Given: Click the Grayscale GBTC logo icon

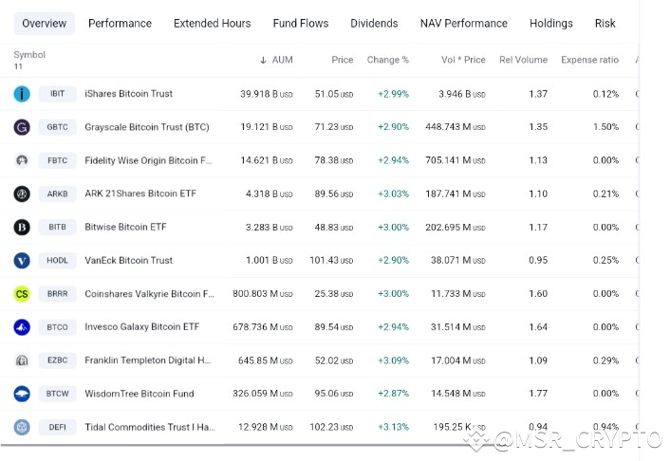Looking at the screenshot, I should tap(22, 127).
